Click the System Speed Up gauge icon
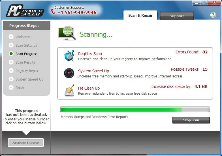This screenshot has width=222, height=156. [x=69, y=73]
